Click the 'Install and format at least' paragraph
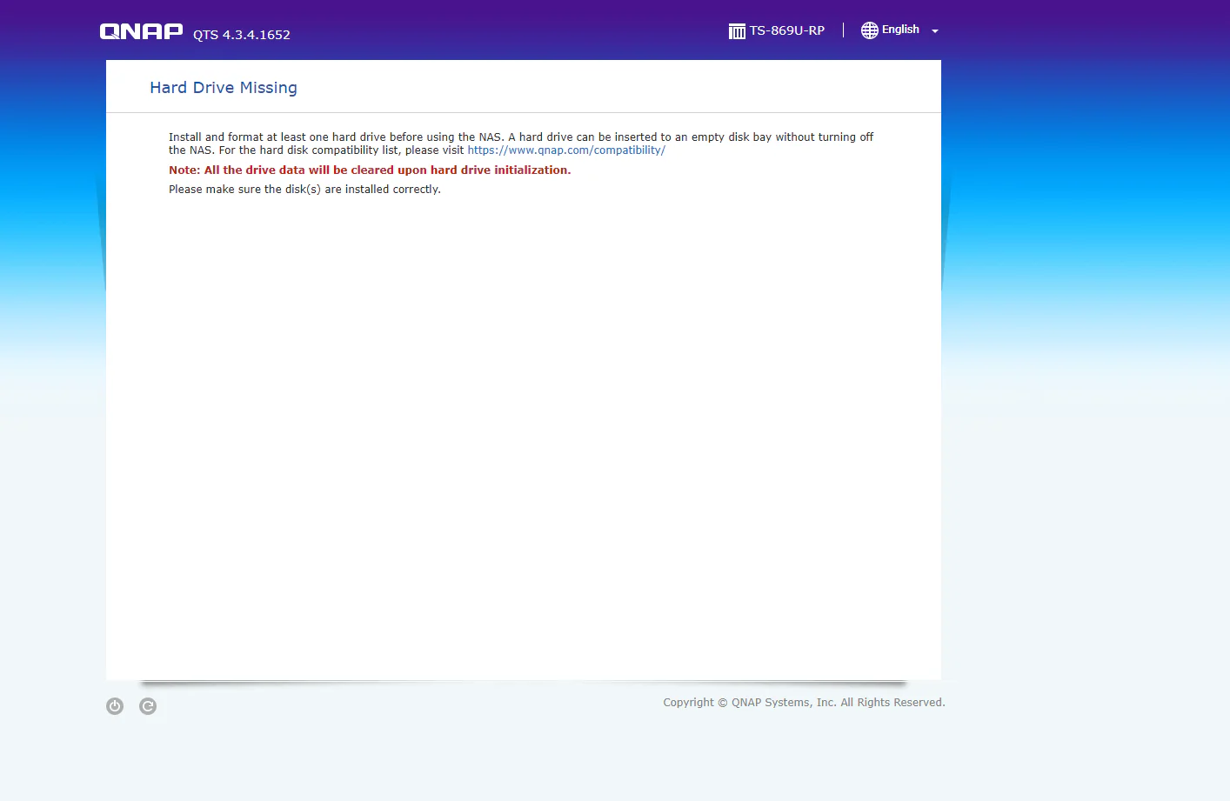This screenshot has height=801, width=1230. click(x=521, y=144)
